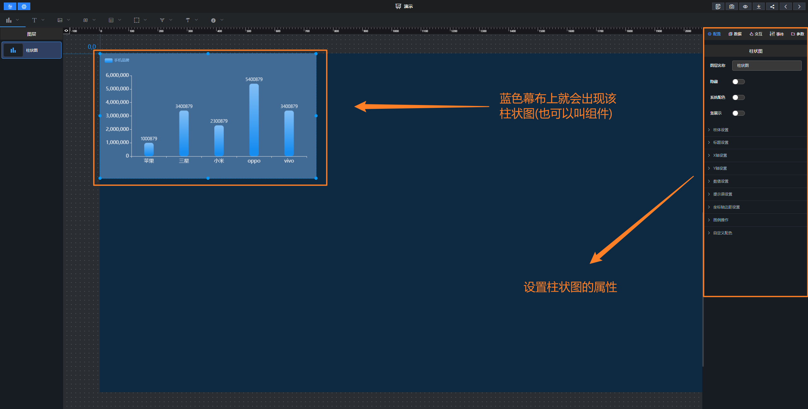Toggle the eye icon beside the ruler
This screenshot has height=409, width=808.
pyautogui.click(x=66, y=31)
